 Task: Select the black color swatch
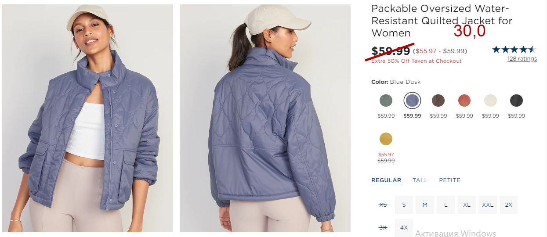click(x=516, y=101)
